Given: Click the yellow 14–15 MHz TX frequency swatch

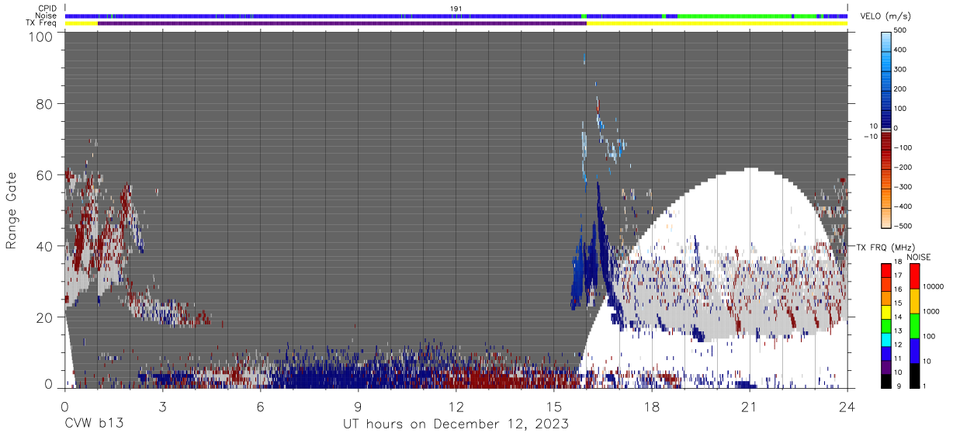Looking at the screenshot, I should [885, 312].
